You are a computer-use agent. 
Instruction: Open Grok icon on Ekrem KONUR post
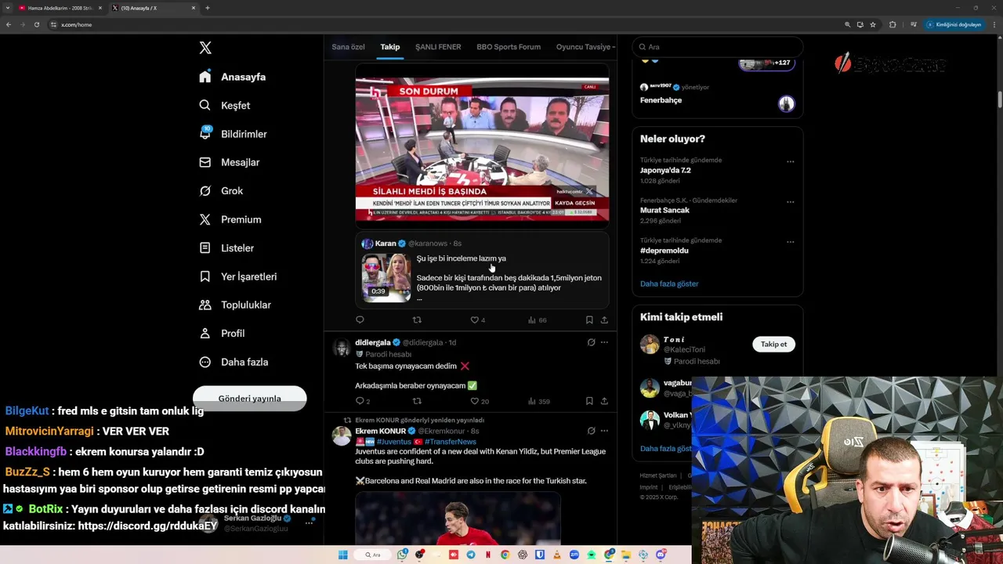tap(591, 431)
